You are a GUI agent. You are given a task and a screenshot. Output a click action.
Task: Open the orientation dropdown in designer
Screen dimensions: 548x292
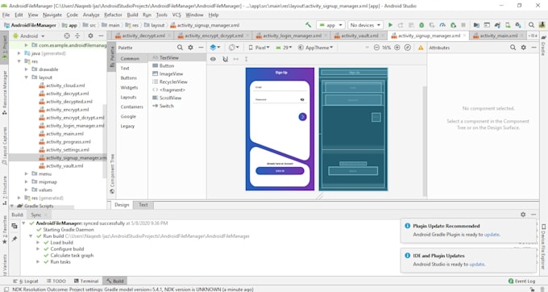click(x=234, y=48)
